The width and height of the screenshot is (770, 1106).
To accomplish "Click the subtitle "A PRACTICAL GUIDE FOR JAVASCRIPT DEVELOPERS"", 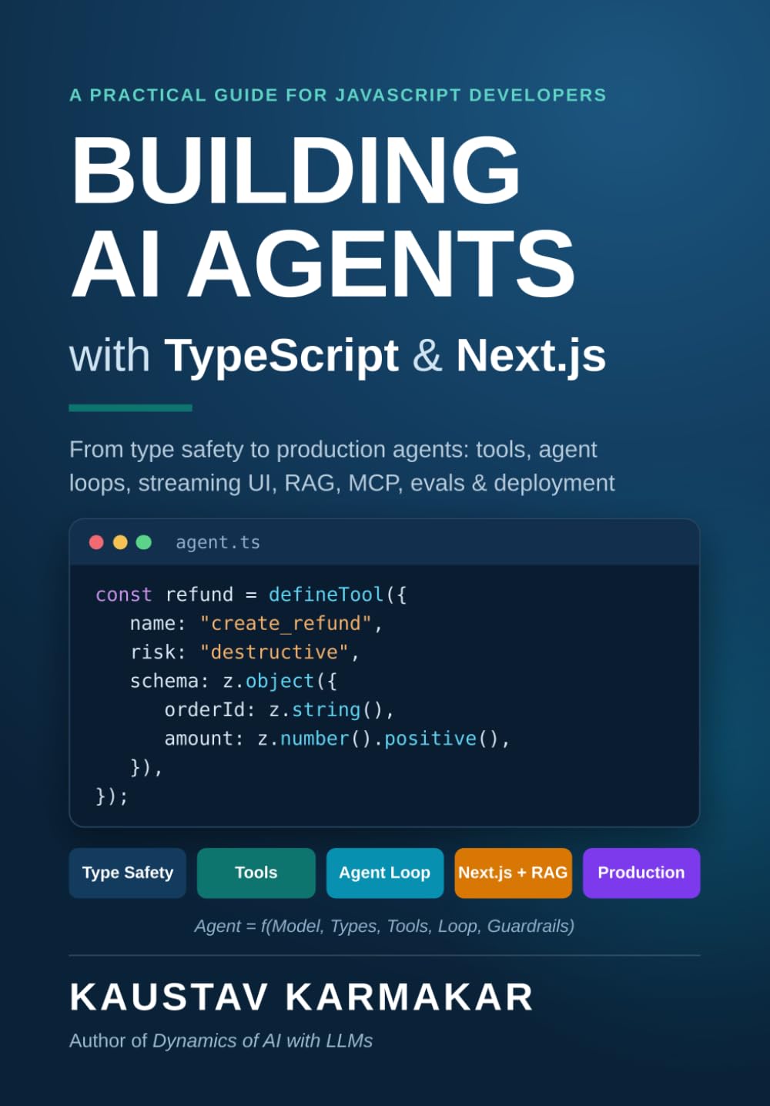I will tap(338, 96).
